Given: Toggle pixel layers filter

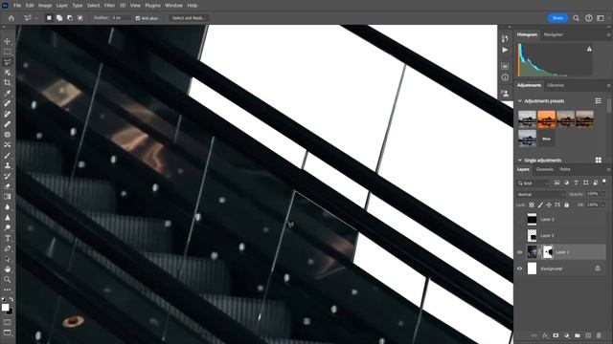Looking at the screenshot, I should [556, 183].
